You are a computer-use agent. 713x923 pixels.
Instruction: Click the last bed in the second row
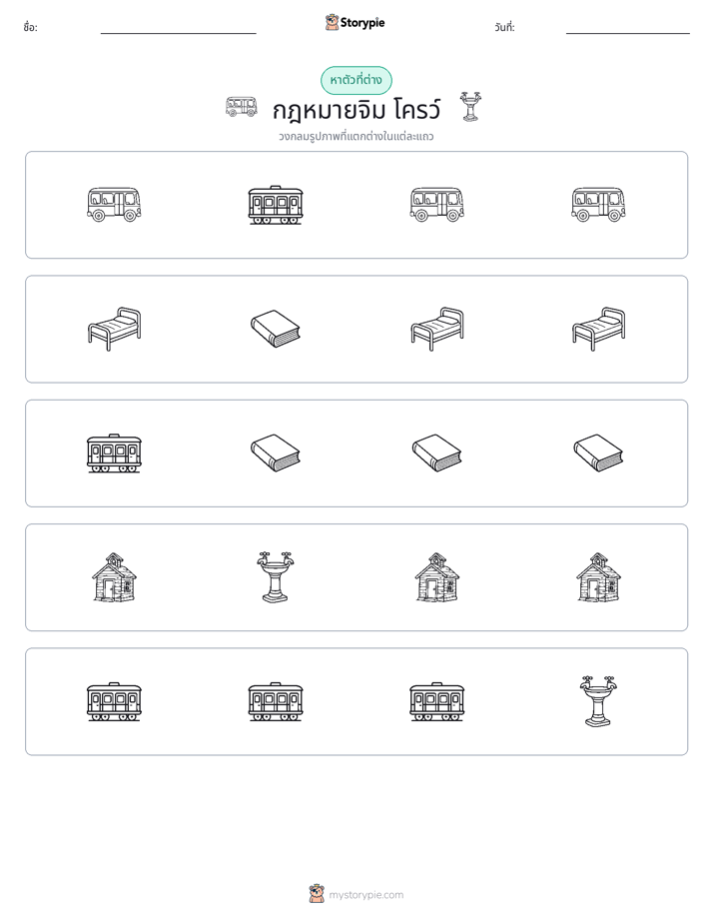[598, 329]
